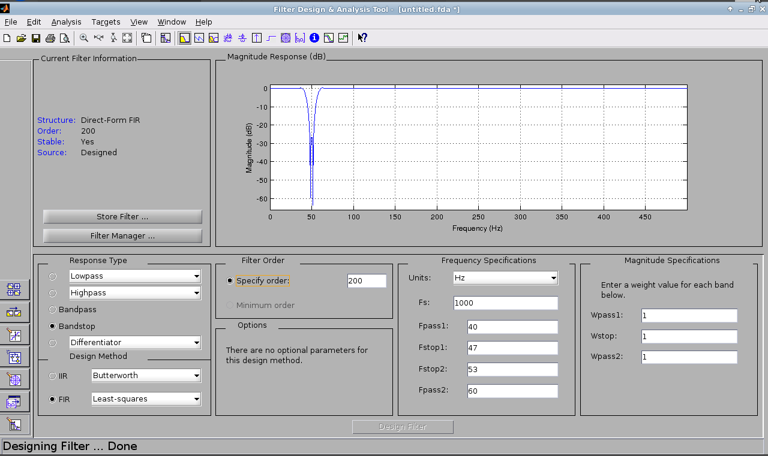Click the filter specifications view icon

point(166,38)
